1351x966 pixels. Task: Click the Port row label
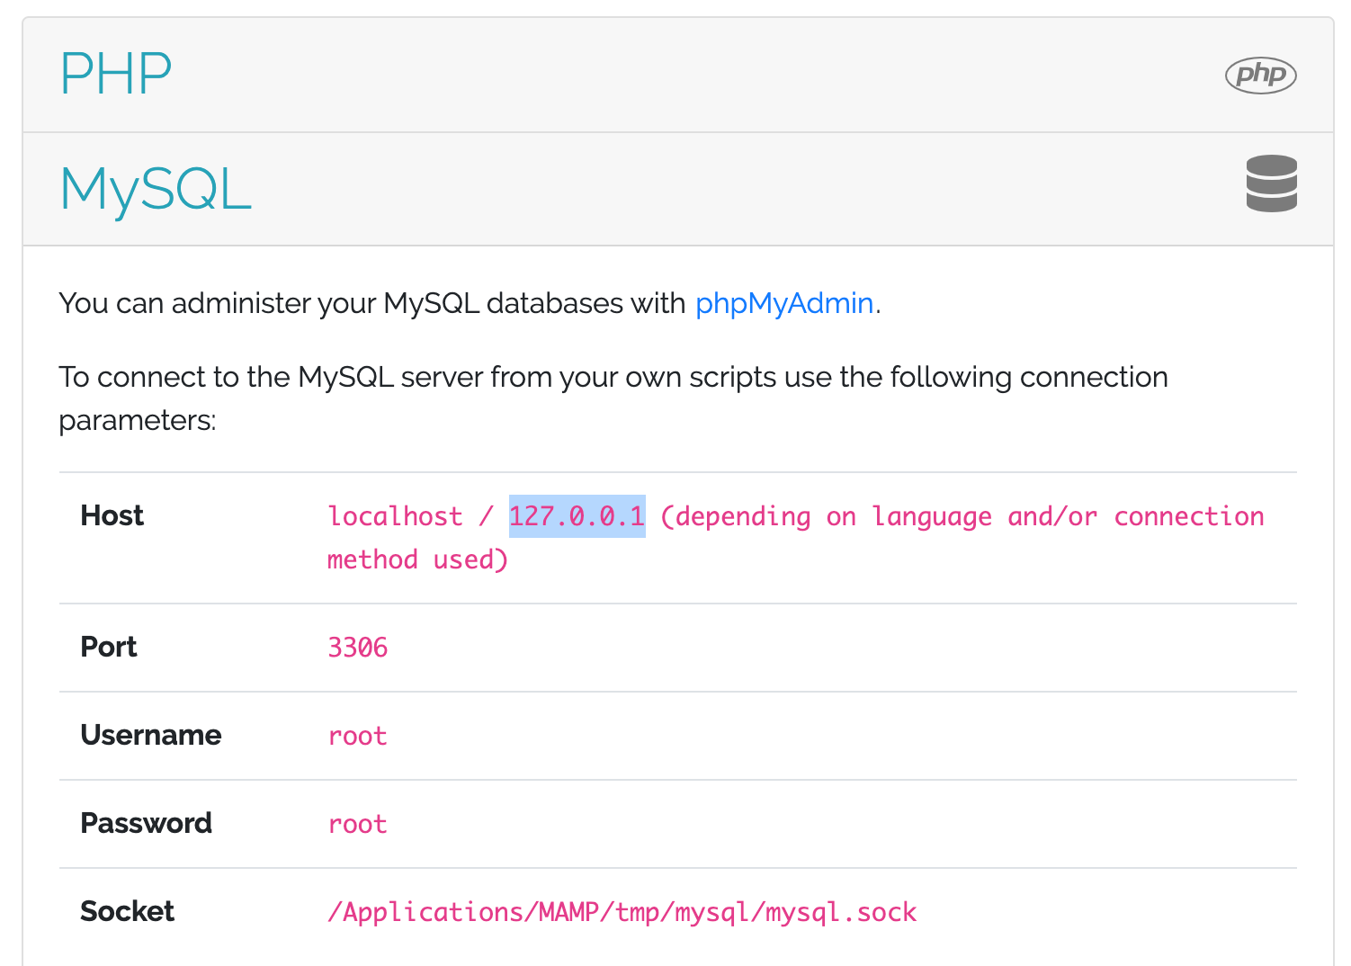[x=109, y=647]
